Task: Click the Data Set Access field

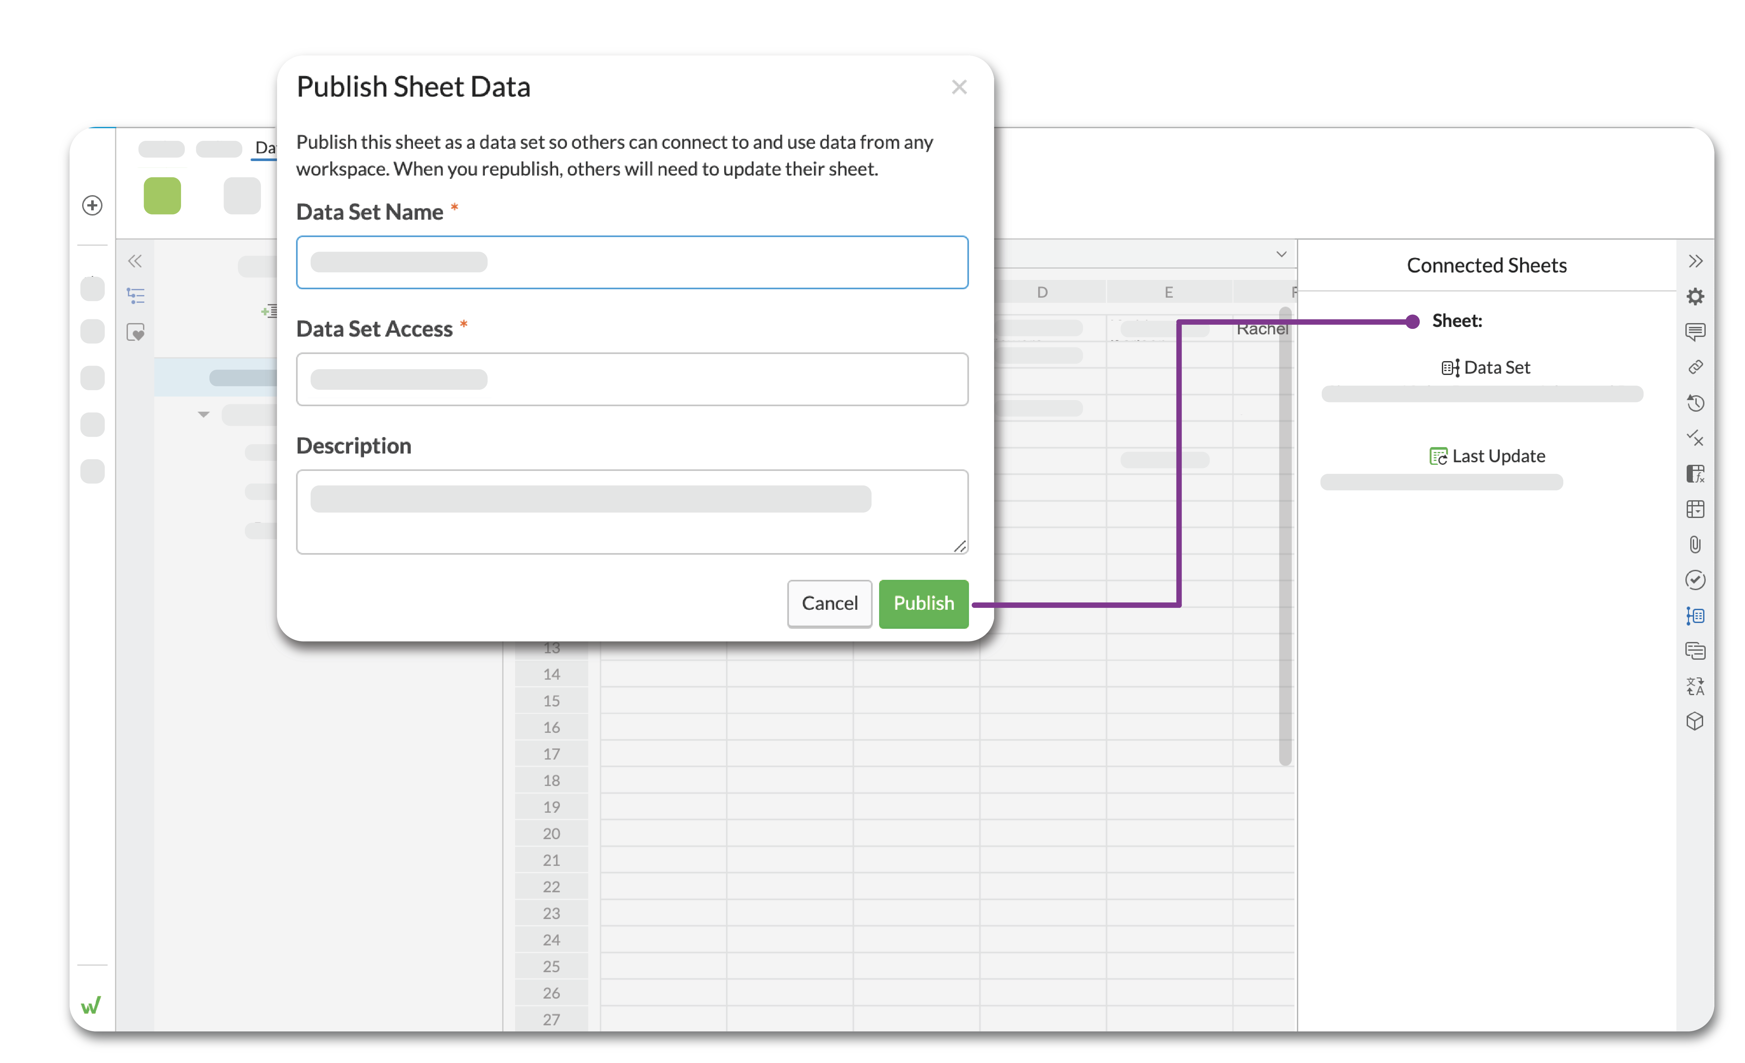Action: [632, 379]
